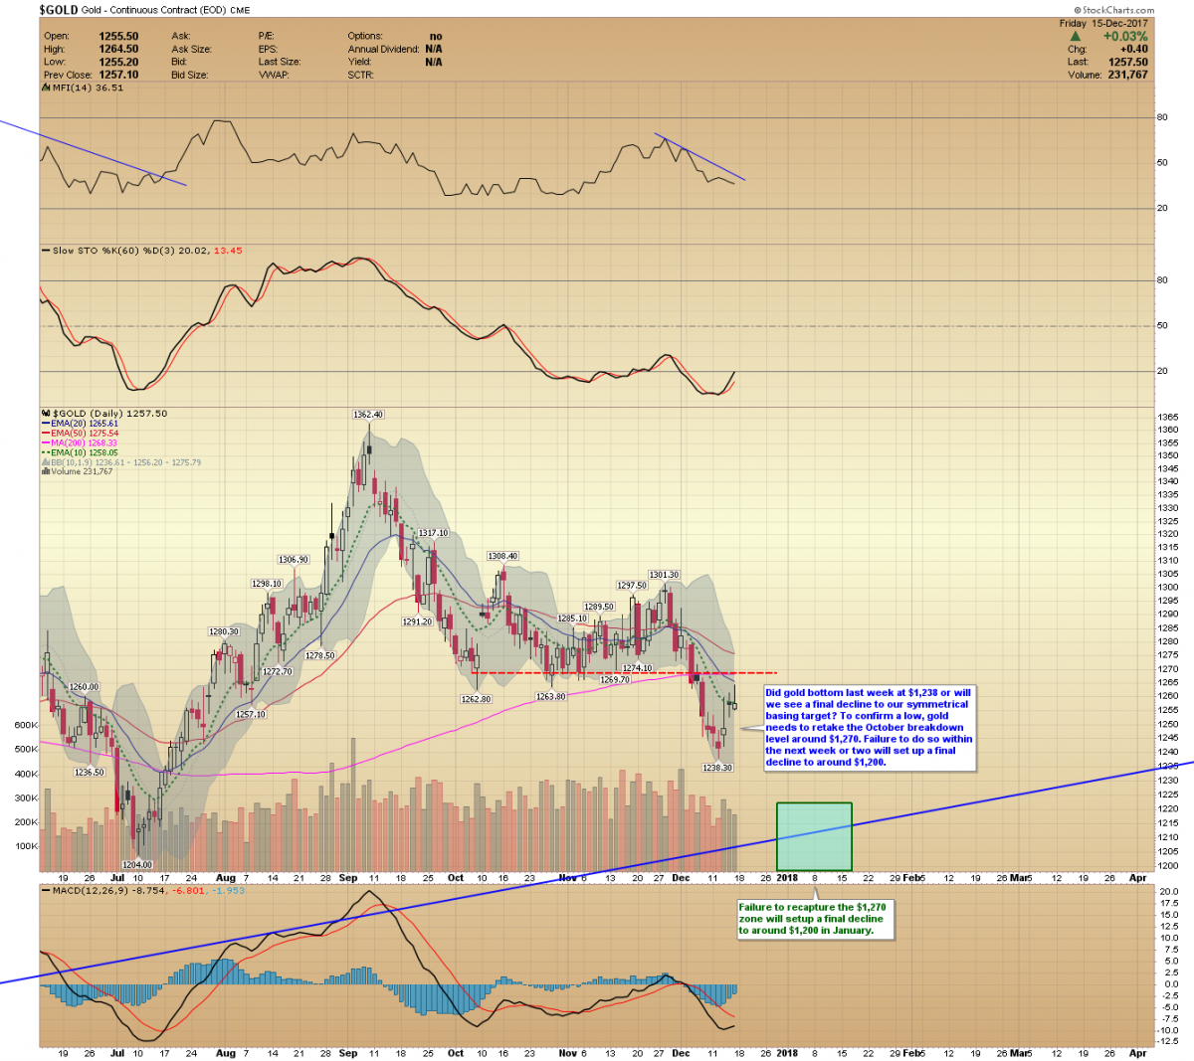The image size is (1194, 1061).
Task: Click the $GOLD (Daily) legend marker
Action: click(x=45, y=413)
